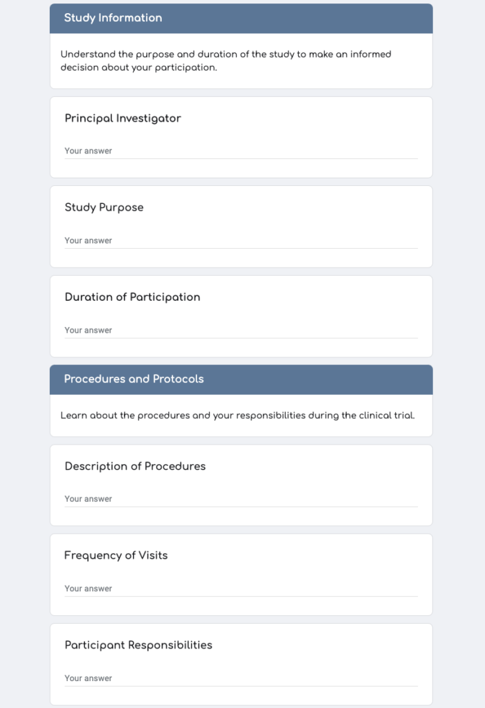Screen dimensions: 485x708
Task: Focus the Study Purpose answer input
Action: [x=241, y=241]
